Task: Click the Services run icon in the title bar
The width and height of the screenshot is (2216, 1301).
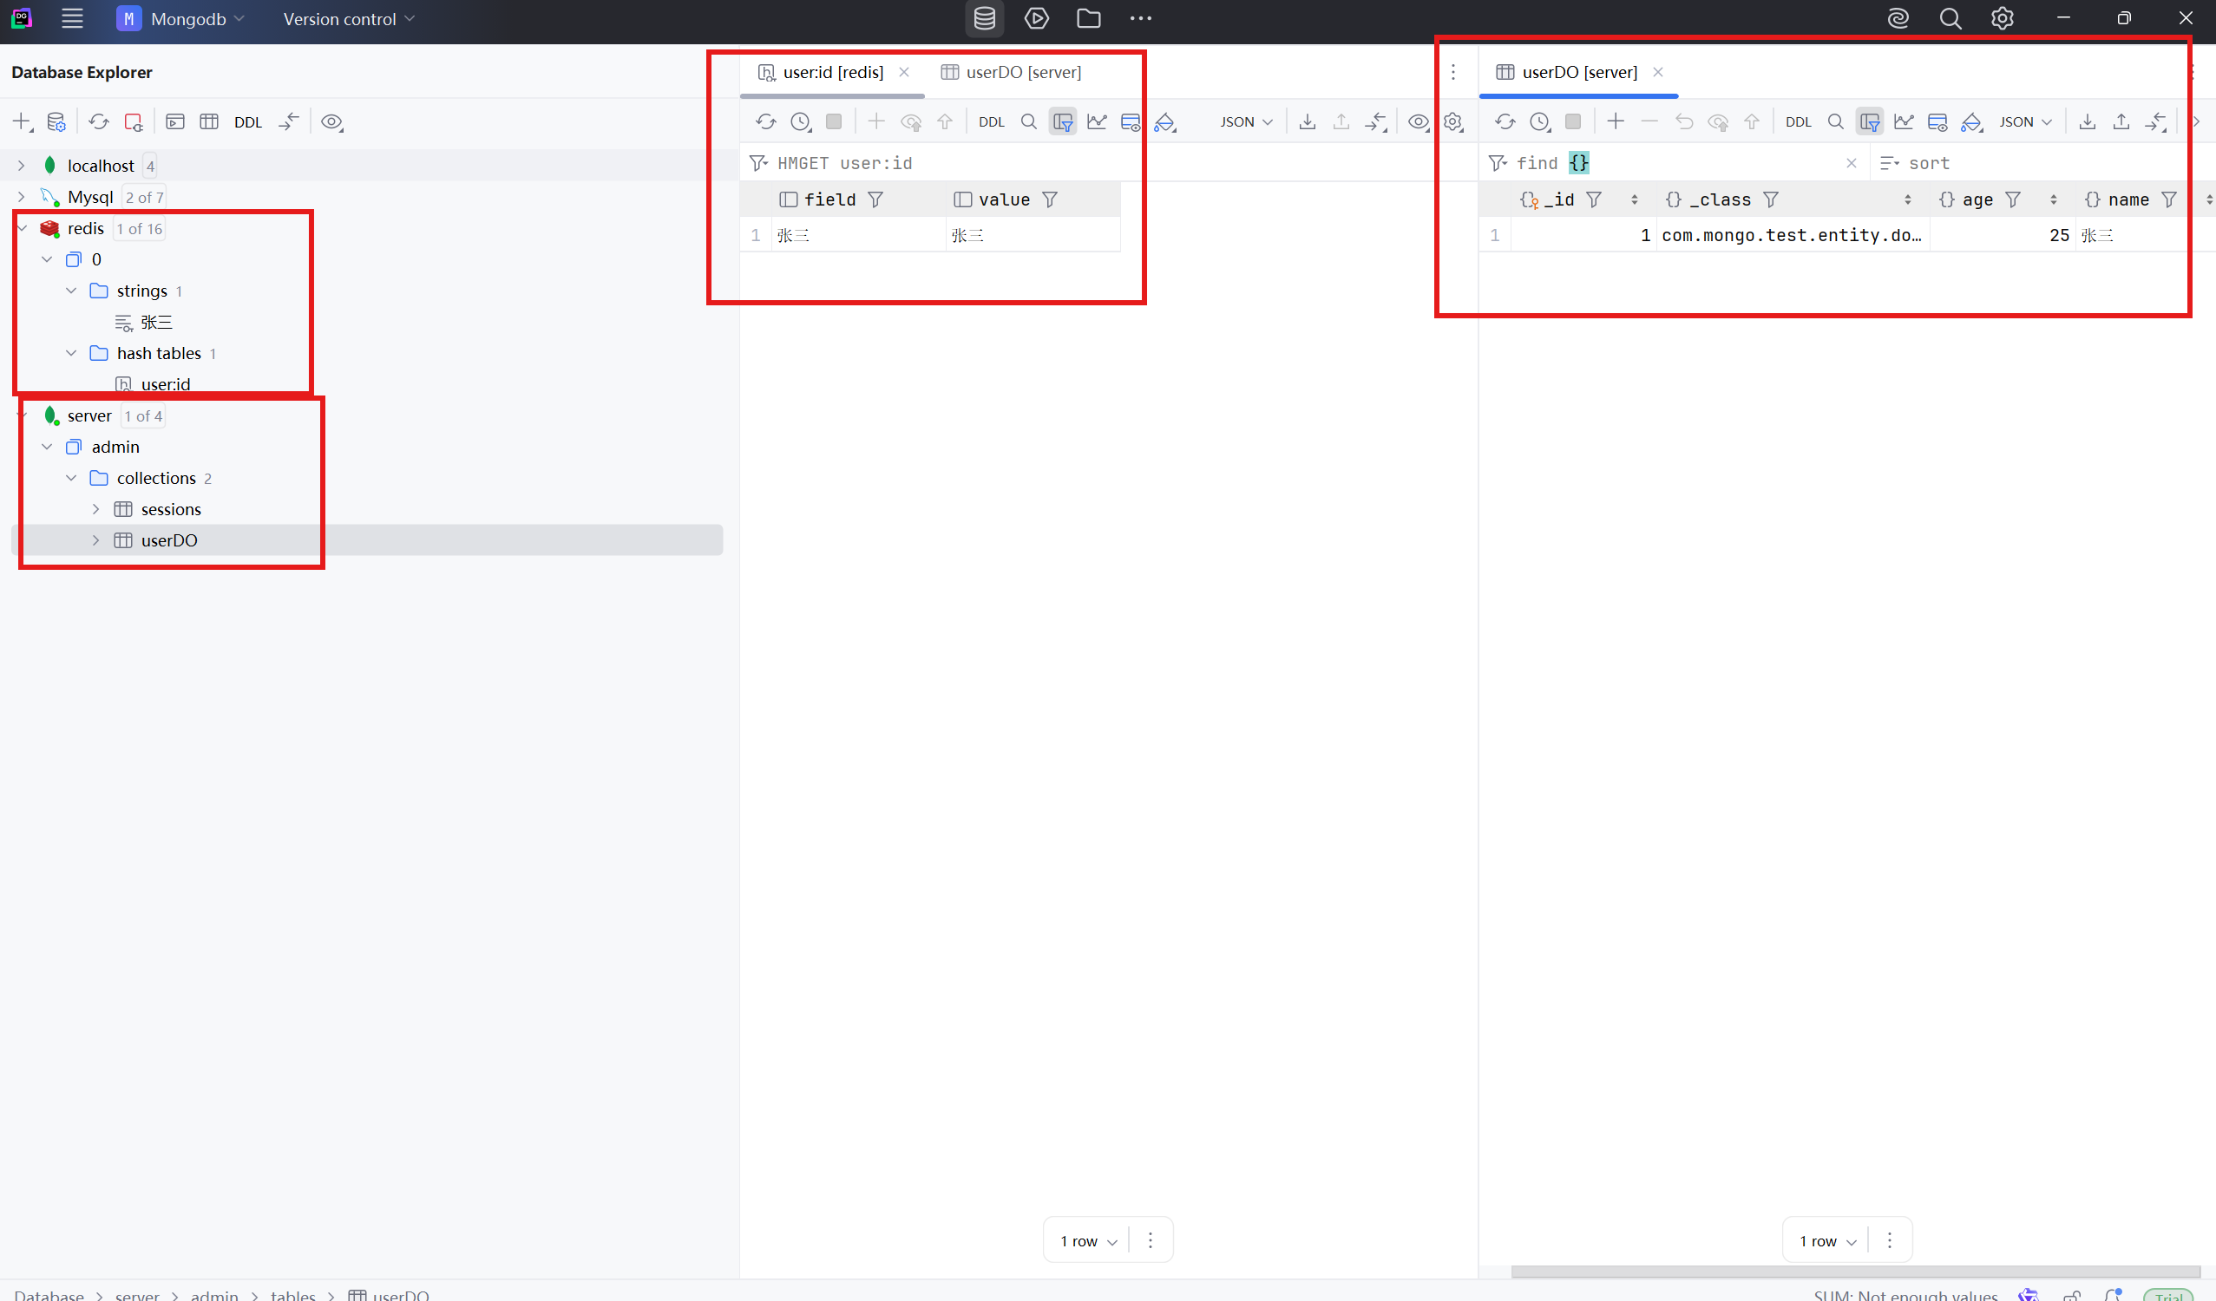Action: tap(1037, 18)
